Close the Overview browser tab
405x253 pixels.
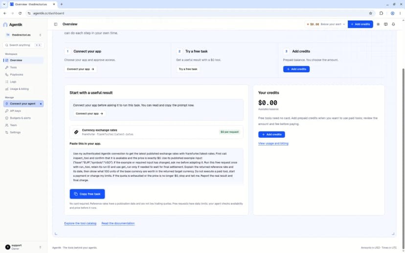(54, 4)
